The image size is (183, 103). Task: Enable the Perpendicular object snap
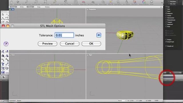166,20
